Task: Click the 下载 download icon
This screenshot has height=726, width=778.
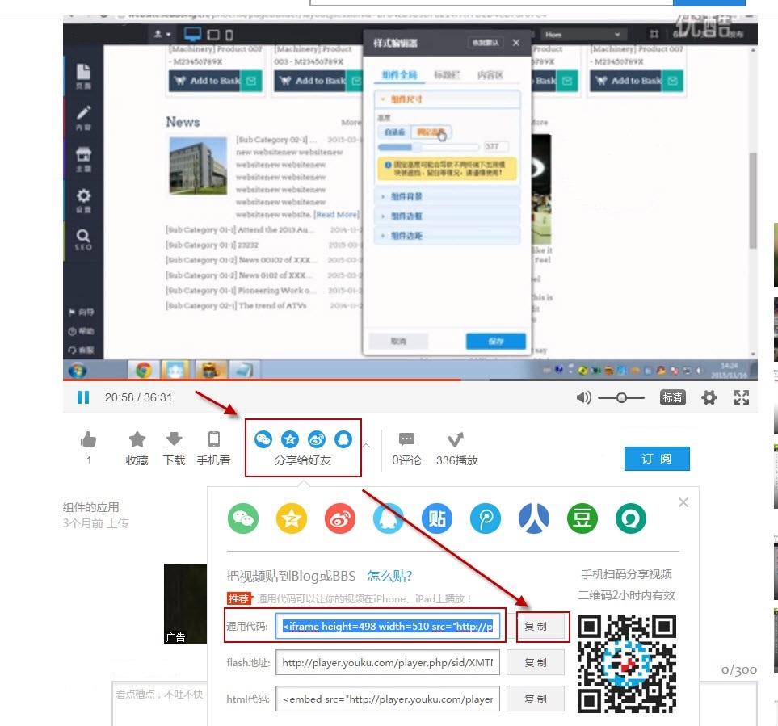Action: coord(174,440)
